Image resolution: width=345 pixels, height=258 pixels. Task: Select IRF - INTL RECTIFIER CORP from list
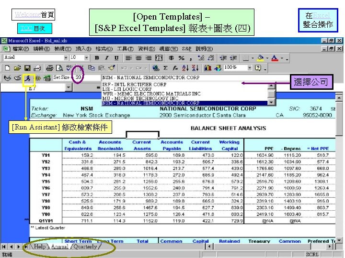134,85
